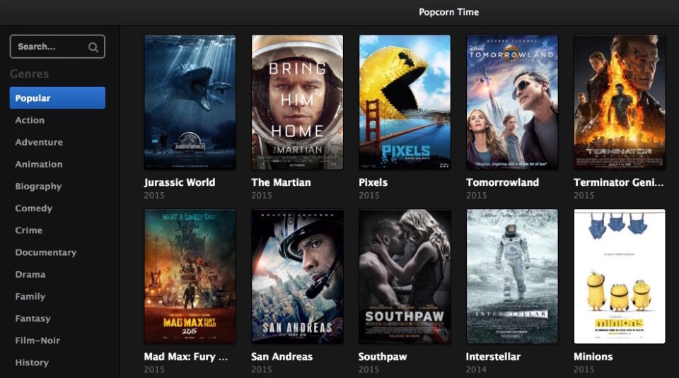Click the Popcorn Time window title
This screenshot has width=679, height=378.
(x=448, y=12)
